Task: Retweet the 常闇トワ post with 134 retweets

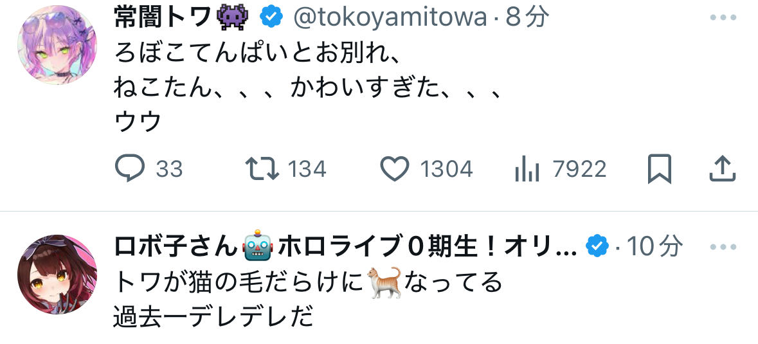Action: pos(262,169)
